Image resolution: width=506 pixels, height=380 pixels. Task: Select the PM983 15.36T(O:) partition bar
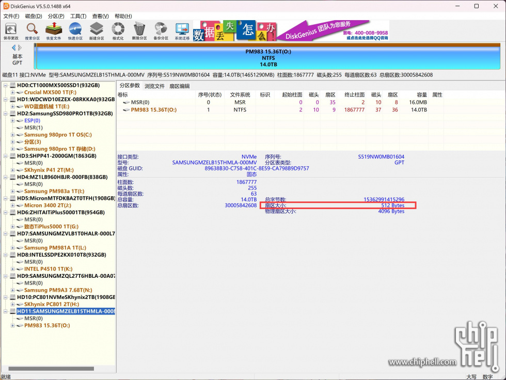coord(268,57)
